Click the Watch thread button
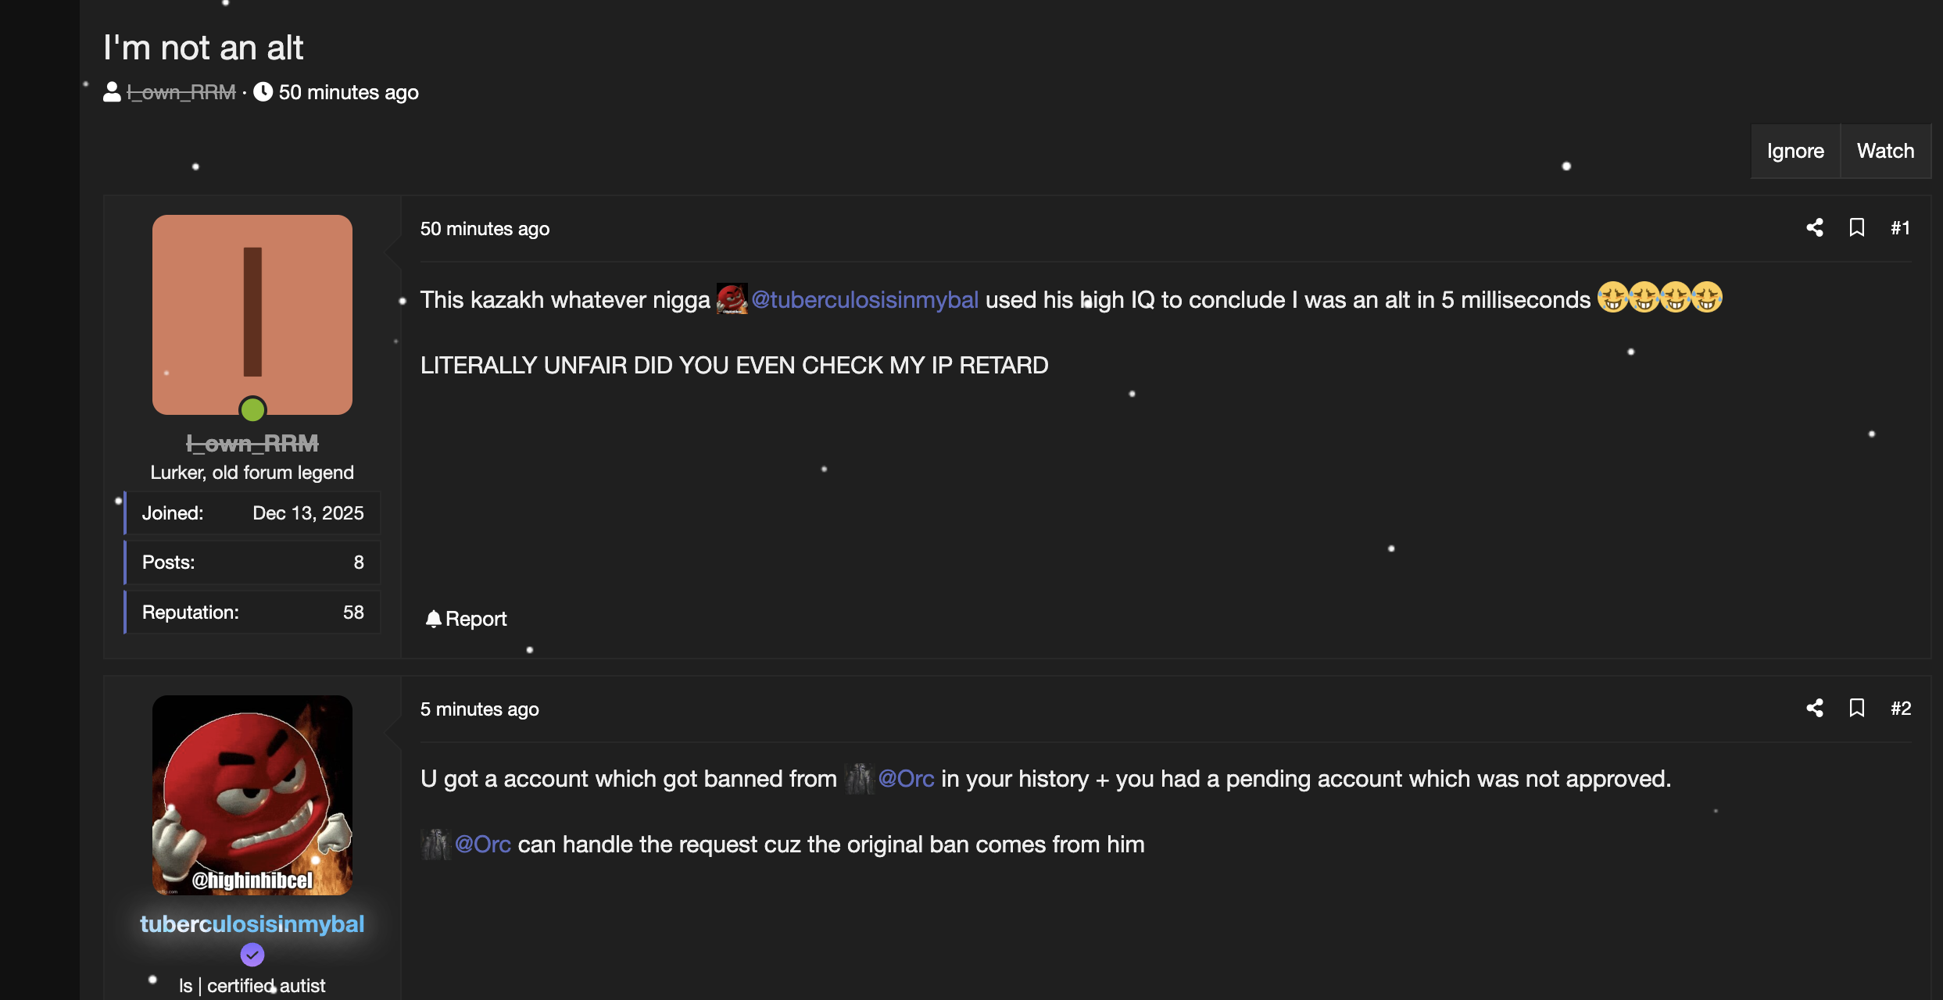The width and height of the screenshot is (1943, 1000). [1885, 151]
